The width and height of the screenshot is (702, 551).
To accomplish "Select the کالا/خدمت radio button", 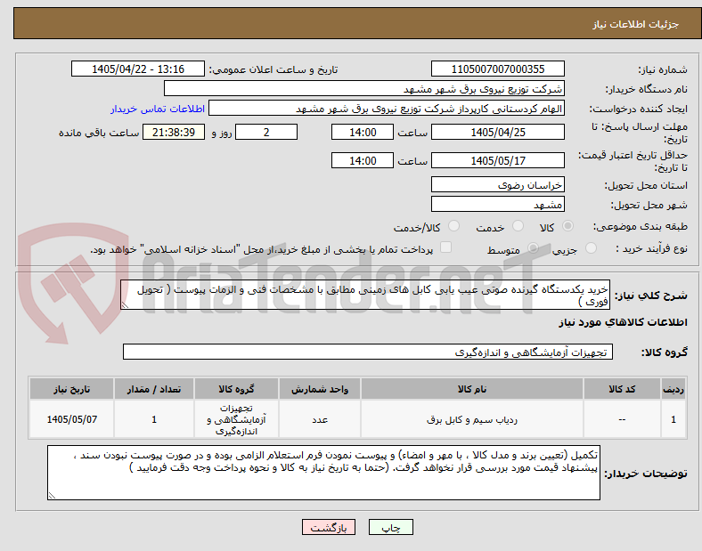I will tap(453, 226).
